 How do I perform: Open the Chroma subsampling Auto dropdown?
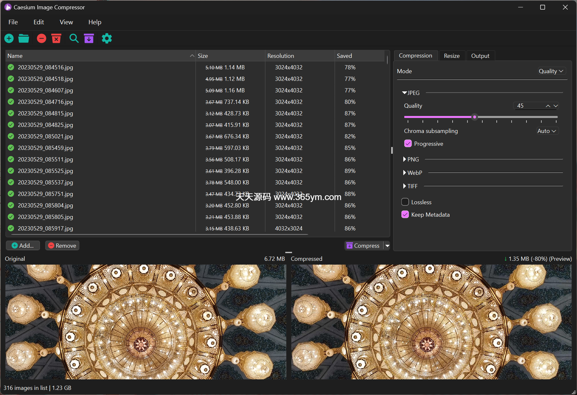point(547,131)
